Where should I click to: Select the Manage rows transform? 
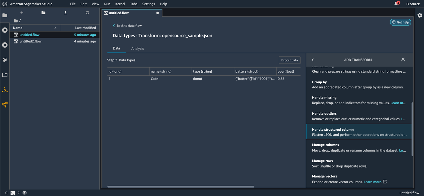359,163
